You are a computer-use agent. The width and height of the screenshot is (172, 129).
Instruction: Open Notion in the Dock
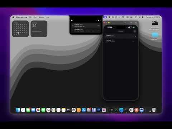132,110
